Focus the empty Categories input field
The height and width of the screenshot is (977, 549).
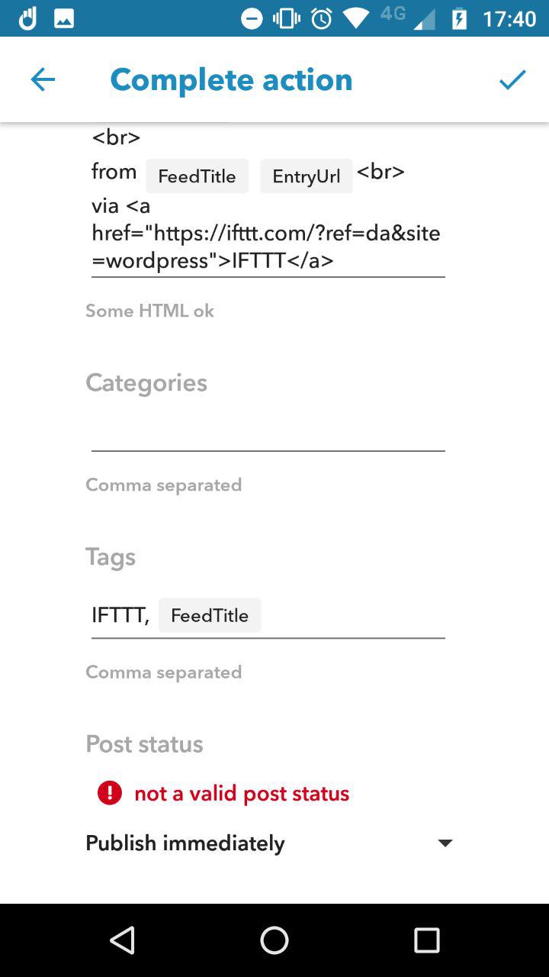[x=268, y=434]
